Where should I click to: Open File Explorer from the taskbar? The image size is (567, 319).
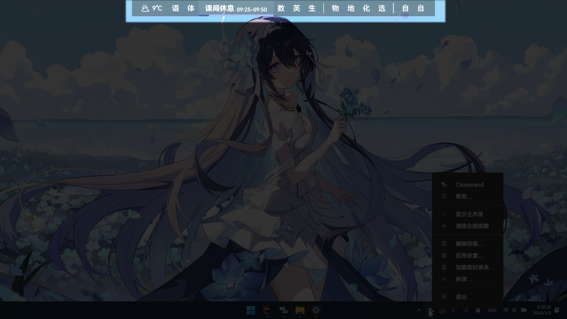pos(300,310)
